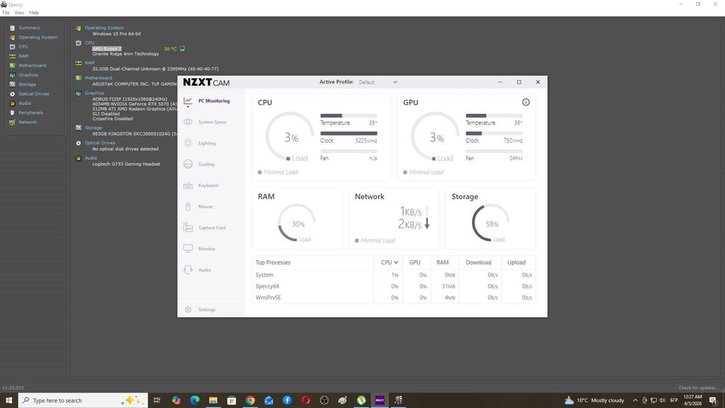Click the WmiPrvSE process row
This screenshot has height=408, width=725.
coord(394,298)
